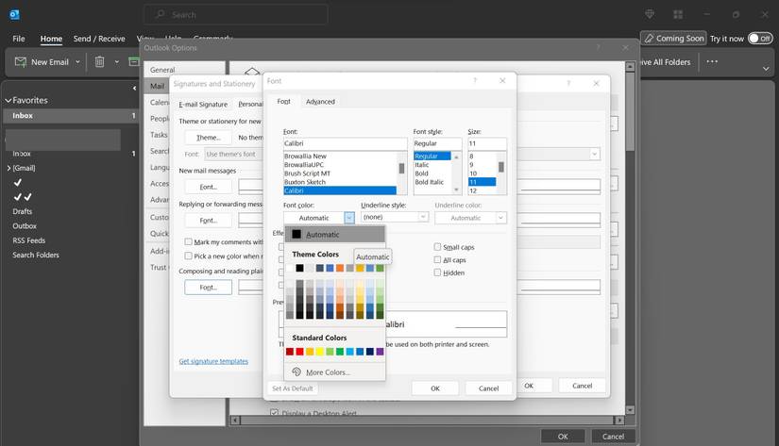Image resolution: width=779 pixels, height=446 pixels.
Task: Click the Outlook app icon in title bar
Action: [x=14, y=15]
